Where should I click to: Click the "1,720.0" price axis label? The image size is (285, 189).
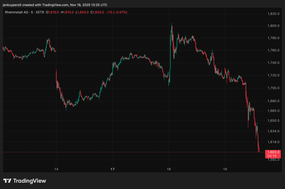pos(273,75)
